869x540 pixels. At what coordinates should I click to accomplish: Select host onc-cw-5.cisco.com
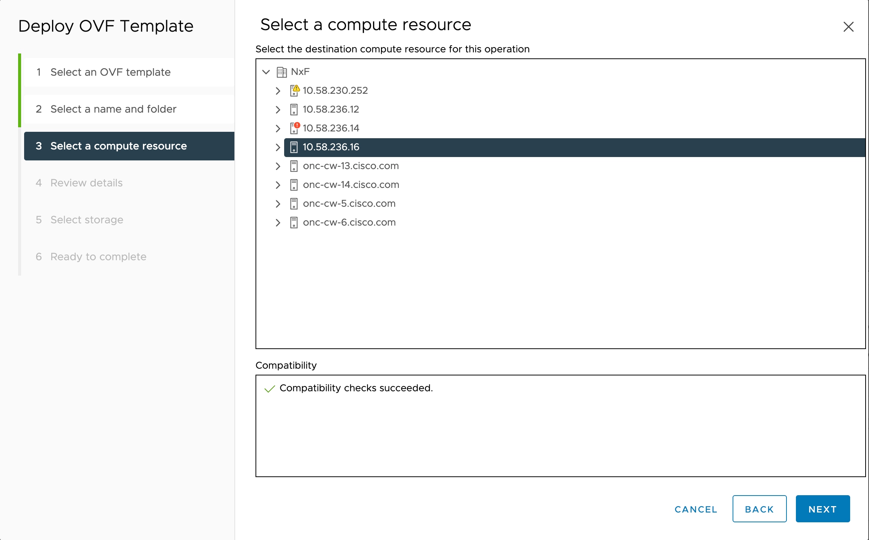pos(349,203)
